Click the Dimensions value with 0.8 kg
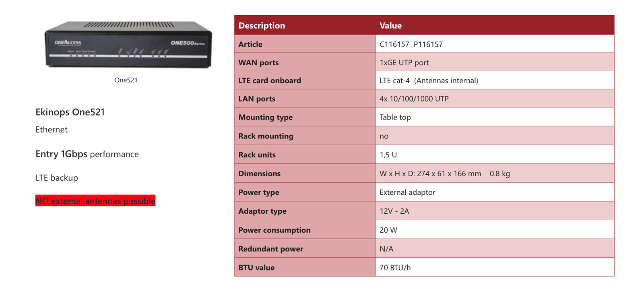The image size is (644, 287). click(444, 173)
